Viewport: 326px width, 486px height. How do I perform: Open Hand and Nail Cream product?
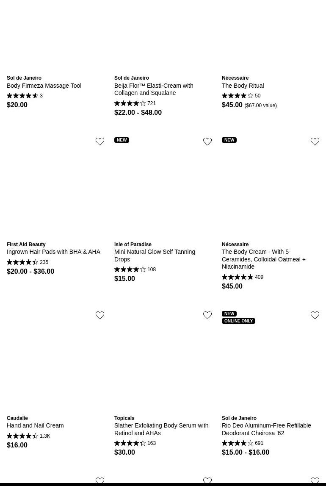(x=35, y=425)
